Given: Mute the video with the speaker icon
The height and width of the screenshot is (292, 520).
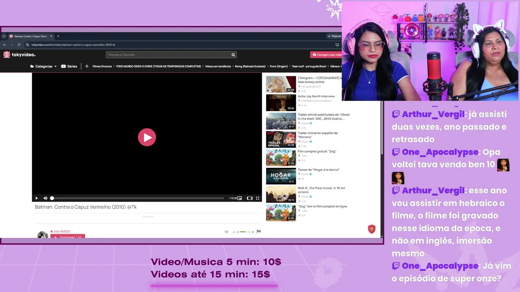Looking at the screenshot, I should pyautogui.click(x=45, y=198).
